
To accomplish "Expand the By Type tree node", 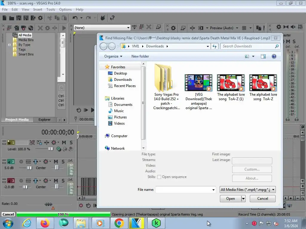I will (x=9, y=45).
